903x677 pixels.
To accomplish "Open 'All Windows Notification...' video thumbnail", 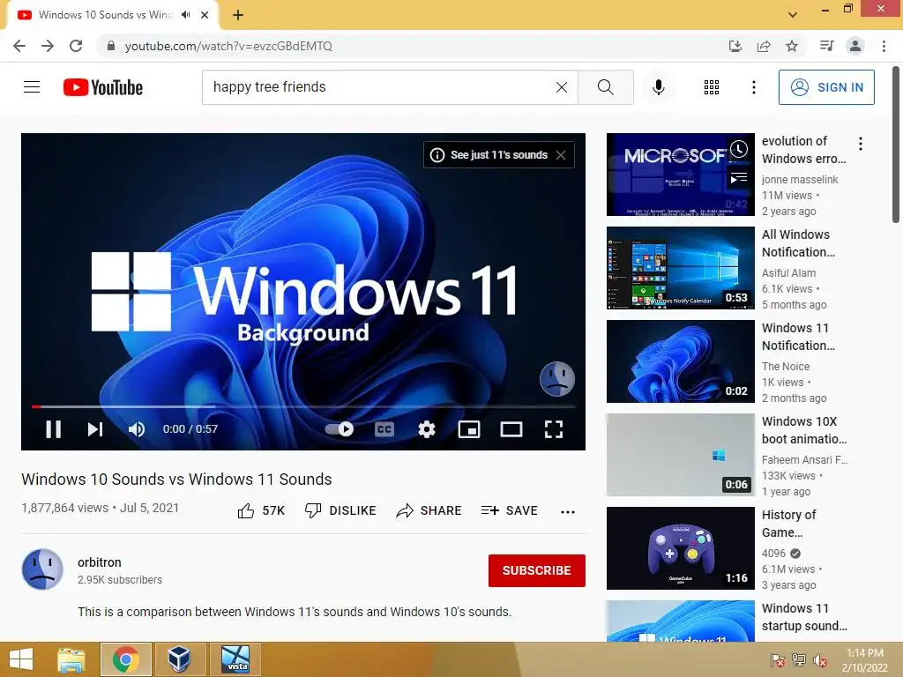I will (x=680, y=268).
